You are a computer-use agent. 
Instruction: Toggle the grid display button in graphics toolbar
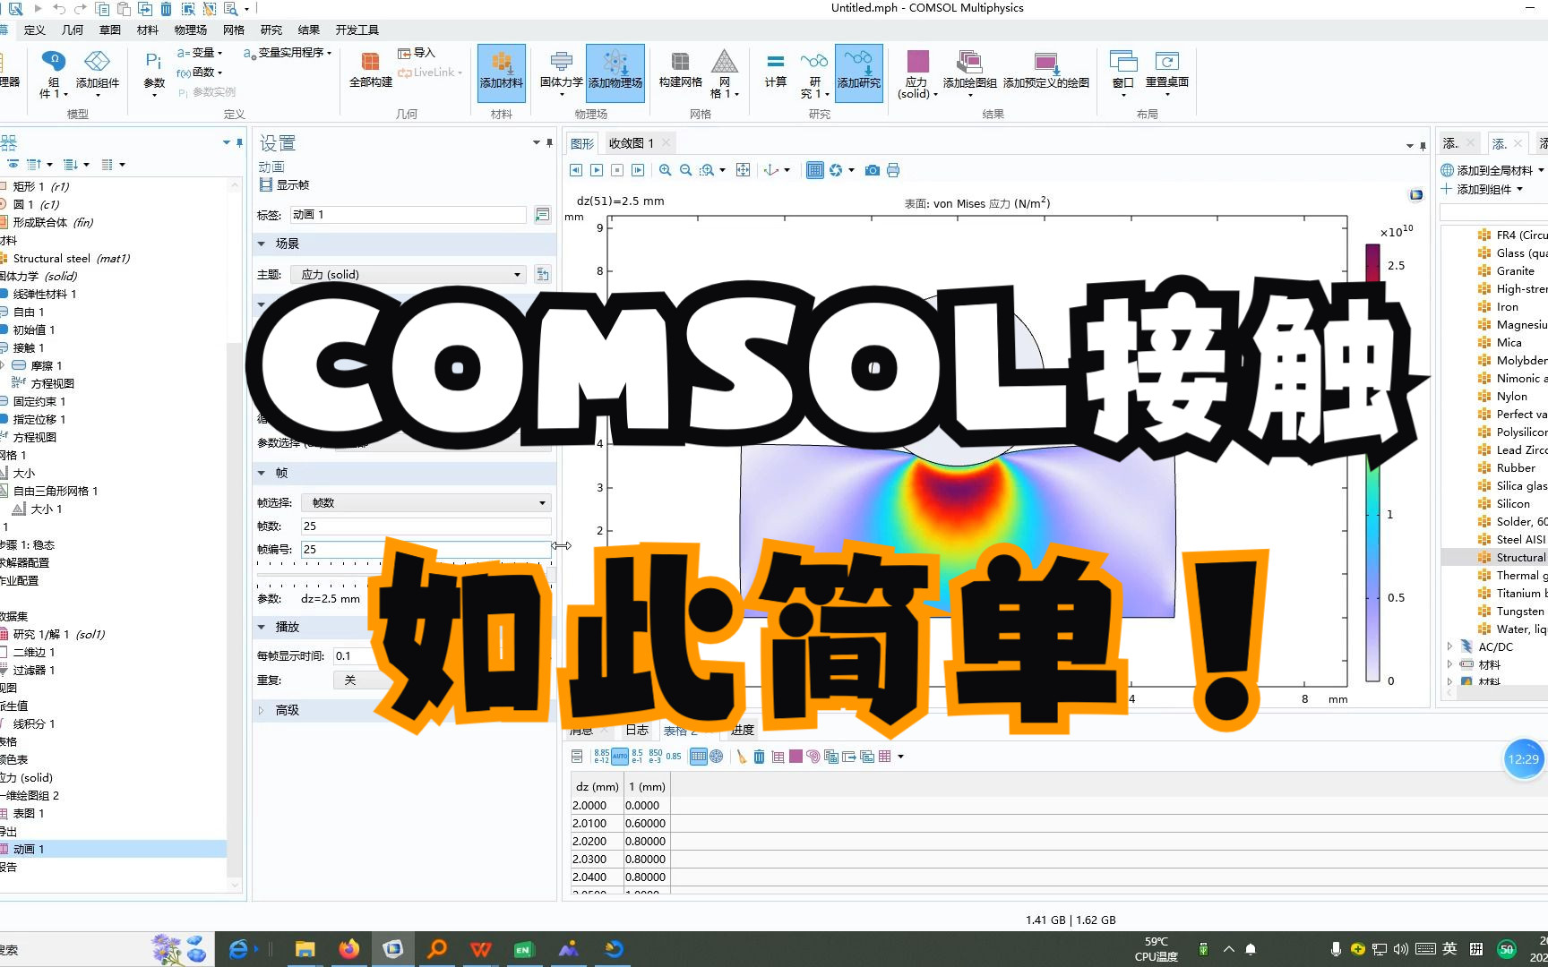[814, 170]
